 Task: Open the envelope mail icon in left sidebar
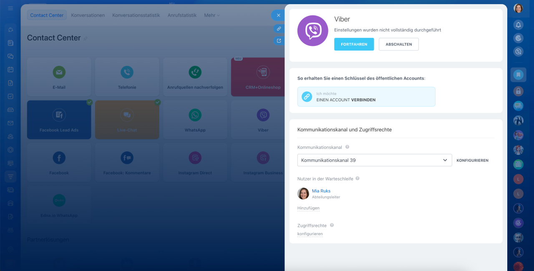[x=10, y=123]
